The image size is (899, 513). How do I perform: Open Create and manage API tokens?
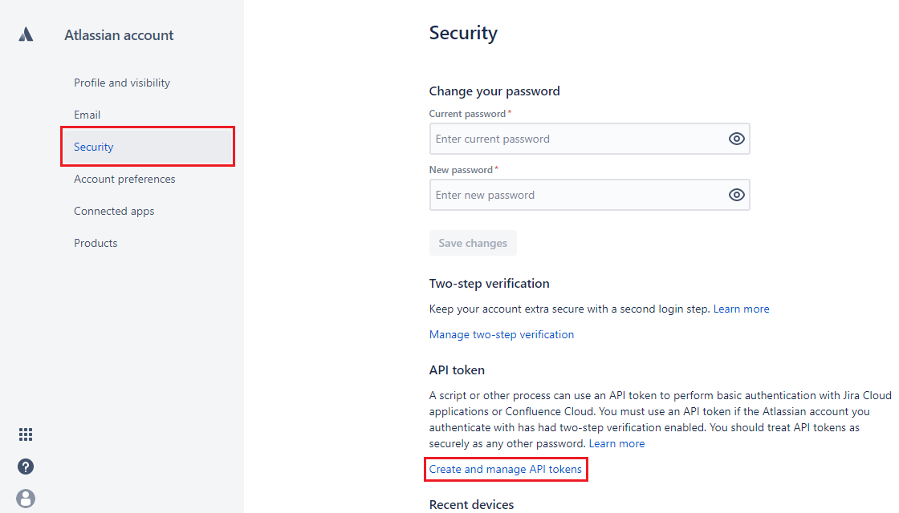(506, 470)
